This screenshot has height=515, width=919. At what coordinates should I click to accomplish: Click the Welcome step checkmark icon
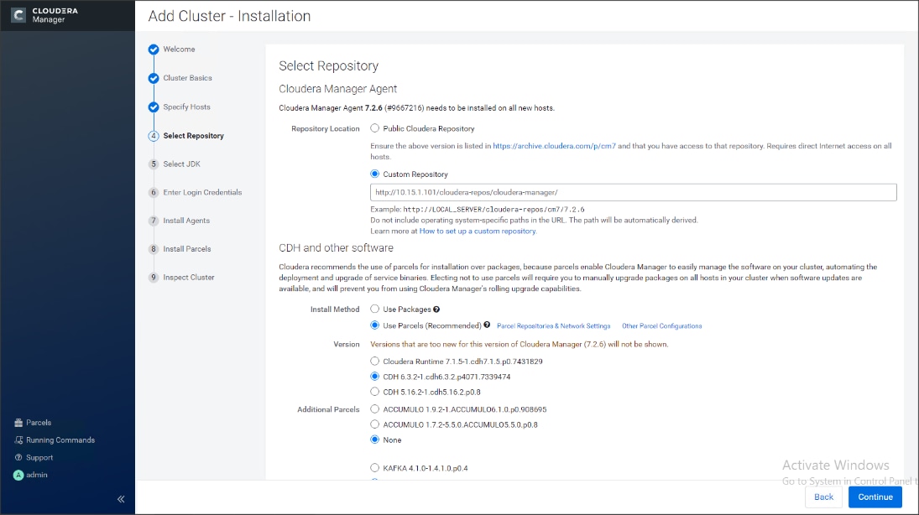click(154, 49)
